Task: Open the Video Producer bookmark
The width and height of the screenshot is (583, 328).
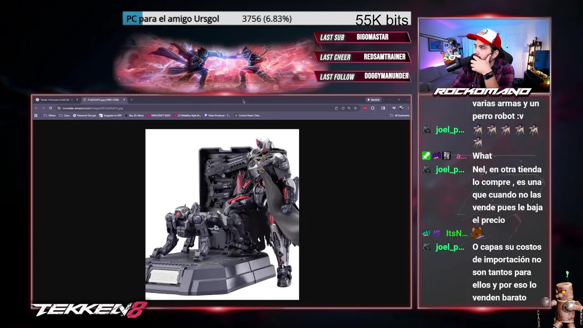Action: pos(218,115)
